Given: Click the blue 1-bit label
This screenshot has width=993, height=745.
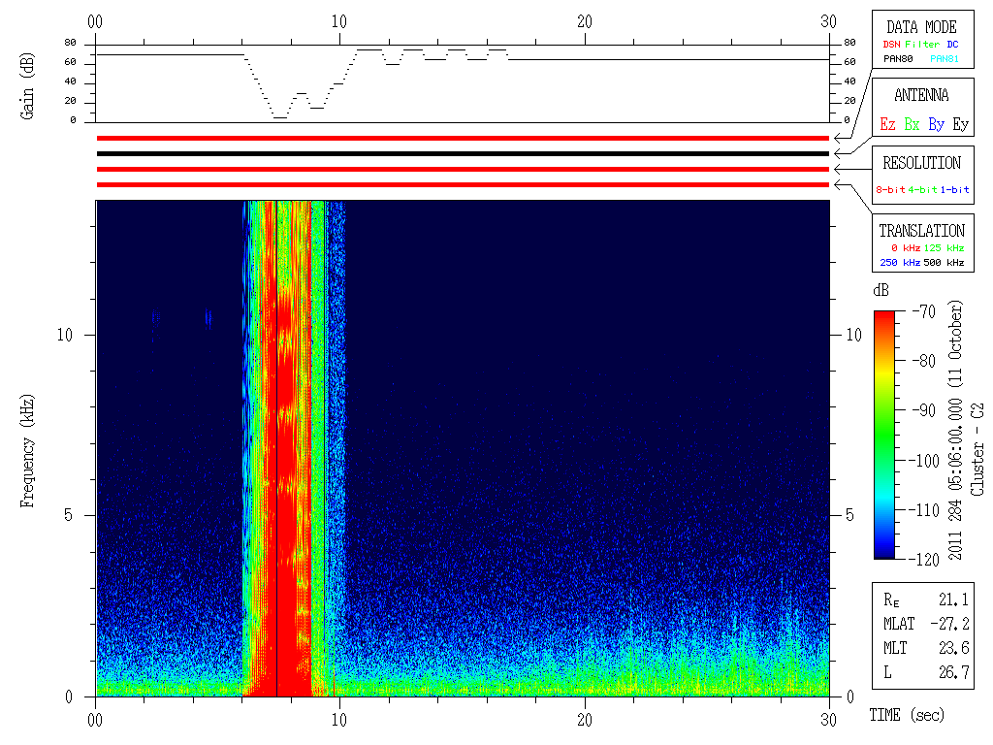Looking at the screenshot, I should coord(954,189).
